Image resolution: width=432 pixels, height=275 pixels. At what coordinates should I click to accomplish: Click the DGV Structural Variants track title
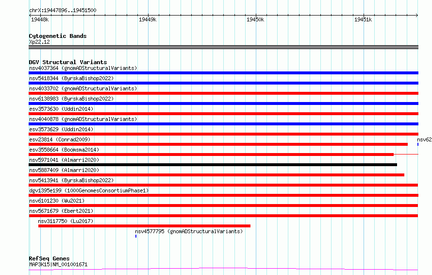click(68, 62)
